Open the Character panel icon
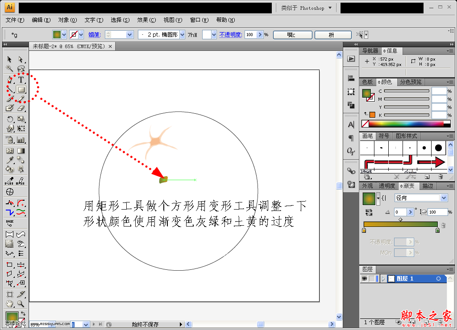Viewport: 457px width, 330px height. pos(351,125)
